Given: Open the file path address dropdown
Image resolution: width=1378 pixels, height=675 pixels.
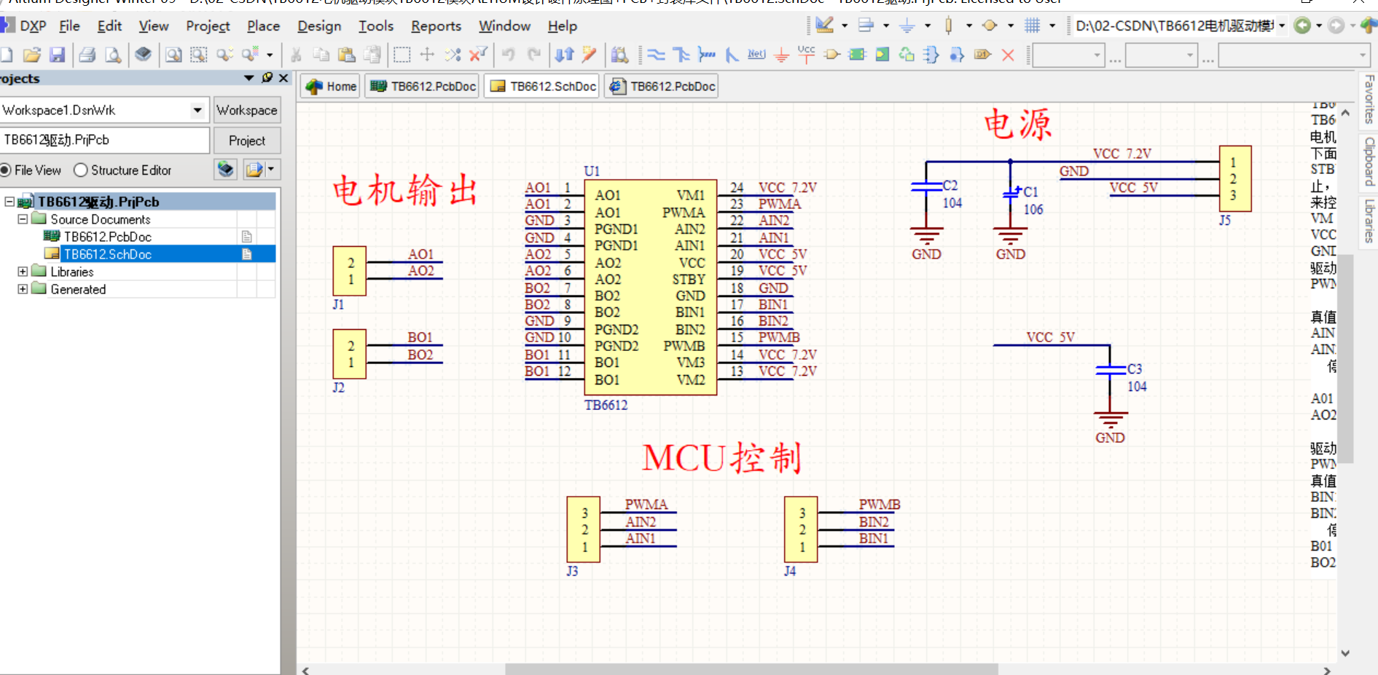Looking at the screenshot, I should (1282, 25).
